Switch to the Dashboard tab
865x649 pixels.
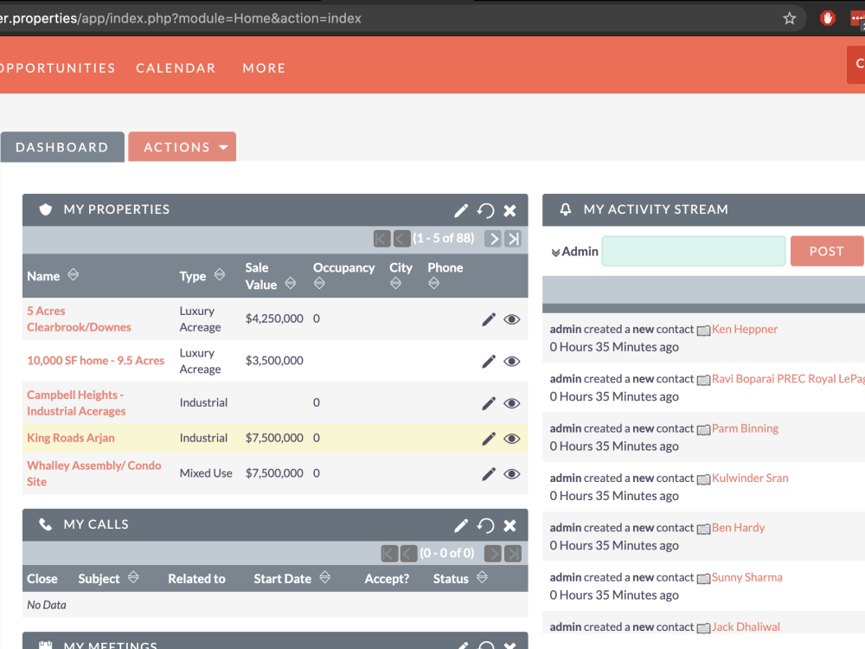pyautogui.click(x=61, y=146)
